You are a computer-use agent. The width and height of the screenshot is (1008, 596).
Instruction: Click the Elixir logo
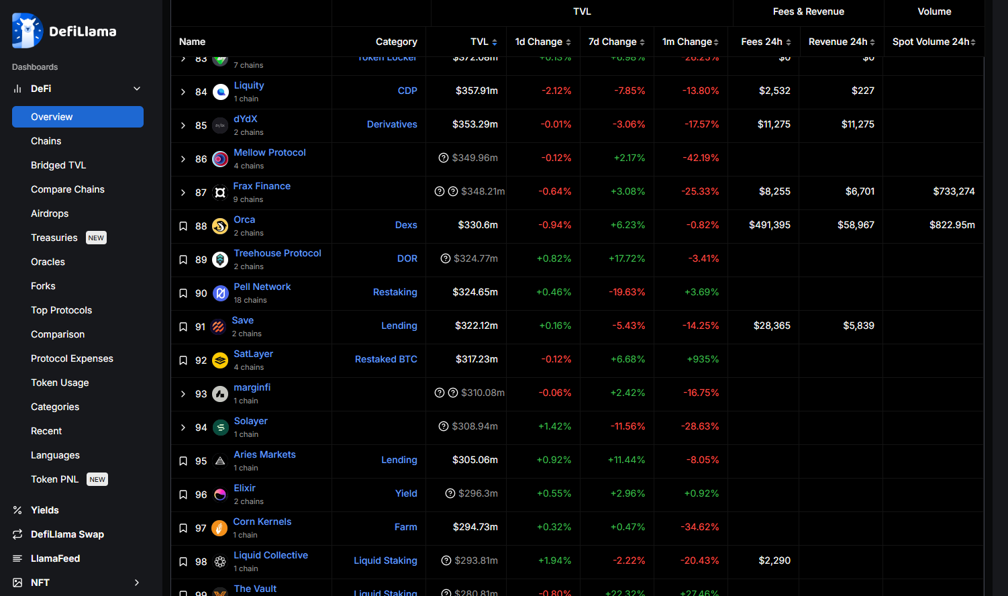(220, 495)
